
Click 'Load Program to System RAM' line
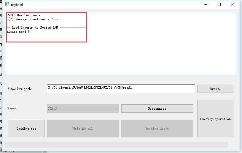35,27
